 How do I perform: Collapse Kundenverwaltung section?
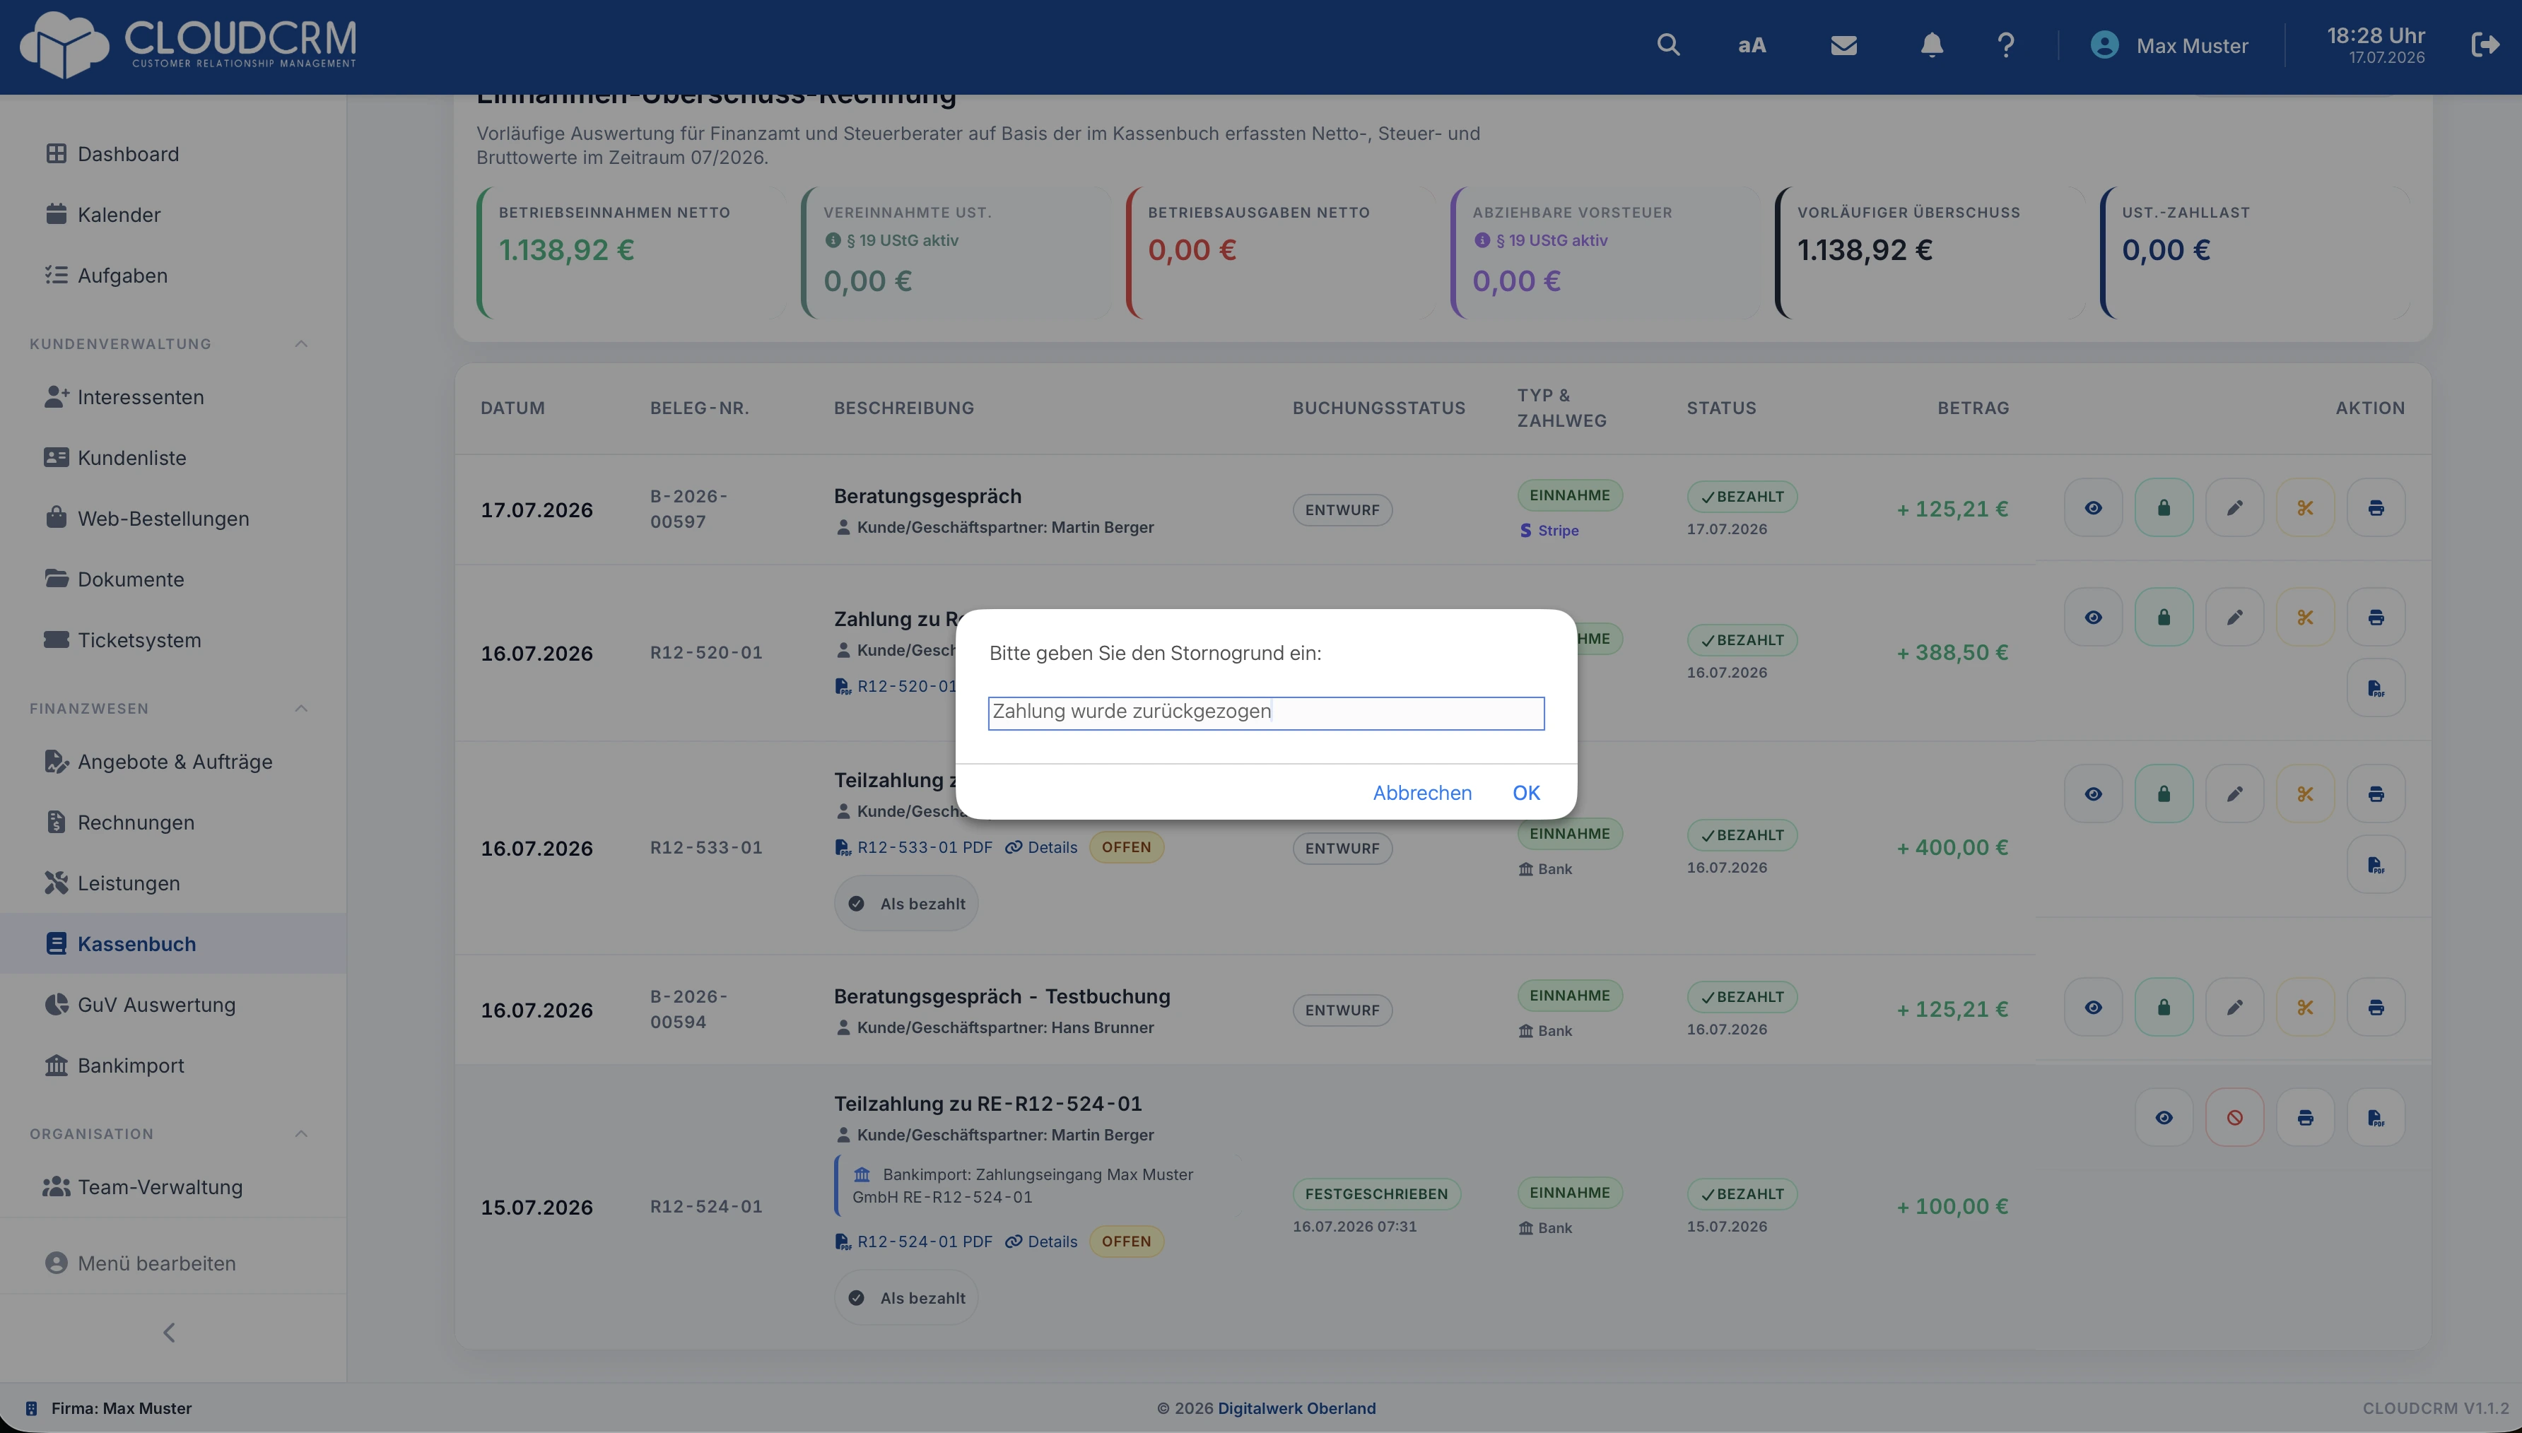[301, 343]
